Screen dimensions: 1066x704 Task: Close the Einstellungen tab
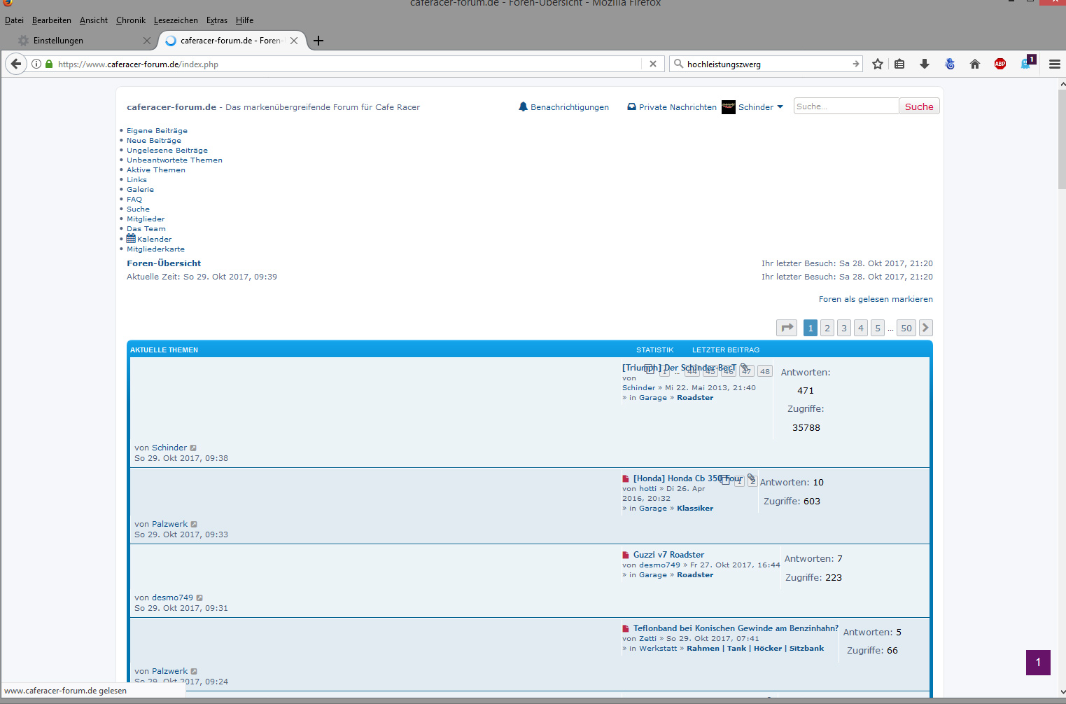146,41
